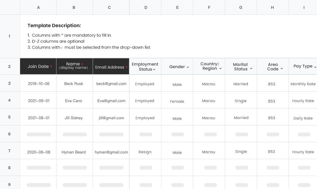
Task: Open the Area Code dropdown chevron
Action: tap(282, 69)
